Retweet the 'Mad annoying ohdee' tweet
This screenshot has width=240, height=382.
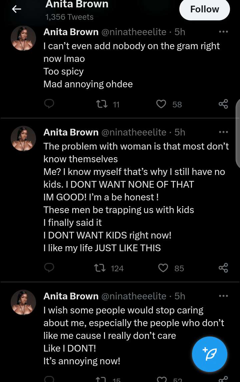click(102, 104)
